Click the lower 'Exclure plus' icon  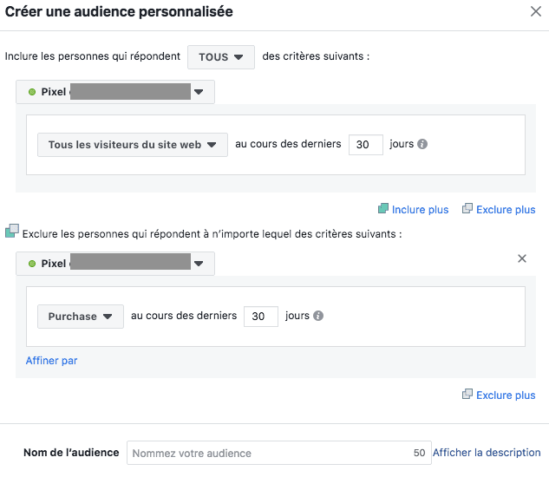(x=467, y=395)
